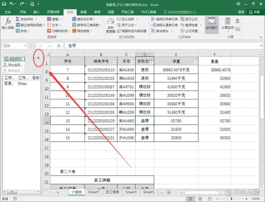Click Evaluate Formula (公式求值)
Viewport: 265px width, 202px height.
[x=189, y=31]
